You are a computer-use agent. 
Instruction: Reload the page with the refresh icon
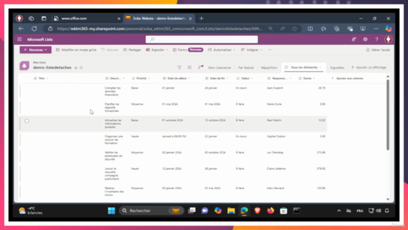[x=34, y=29]
